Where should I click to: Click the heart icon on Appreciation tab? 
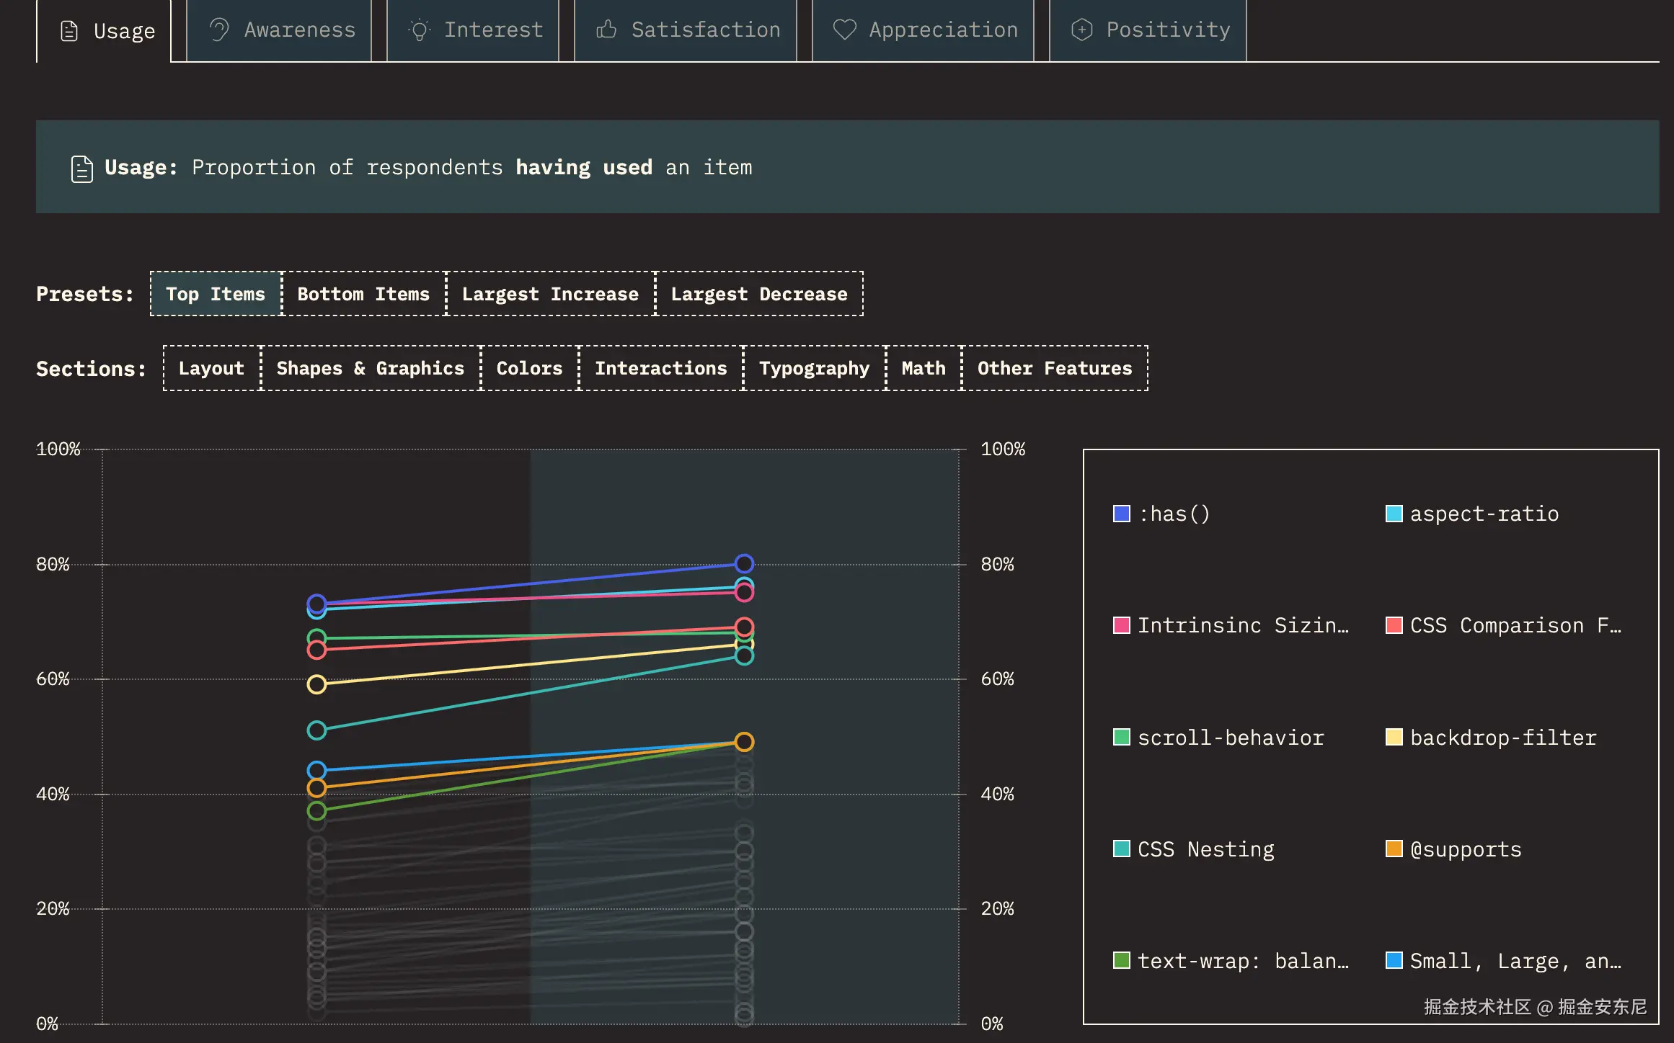[844, 30]
